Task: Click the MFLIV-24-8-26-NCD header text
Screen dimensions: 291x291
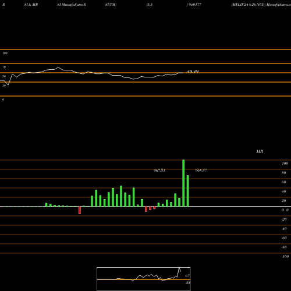Action: (x=248, y=5)
